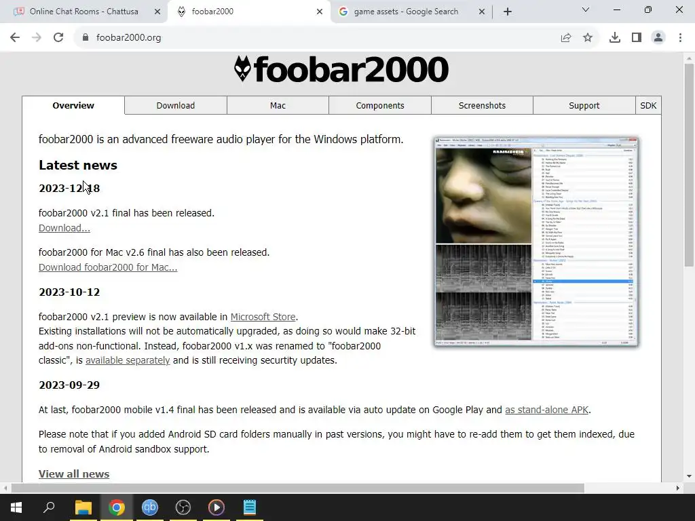Image resolution: width=695 pixels, height=521 pixels.
Task: Open the Windows Start menu
Action: [x=16, y=507]
